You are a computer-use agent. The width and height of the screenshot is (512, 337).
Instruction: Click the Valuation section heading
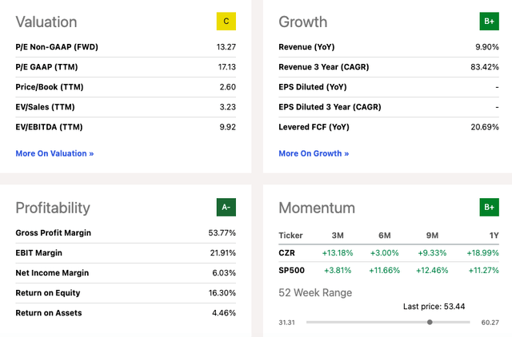point(46,22)
